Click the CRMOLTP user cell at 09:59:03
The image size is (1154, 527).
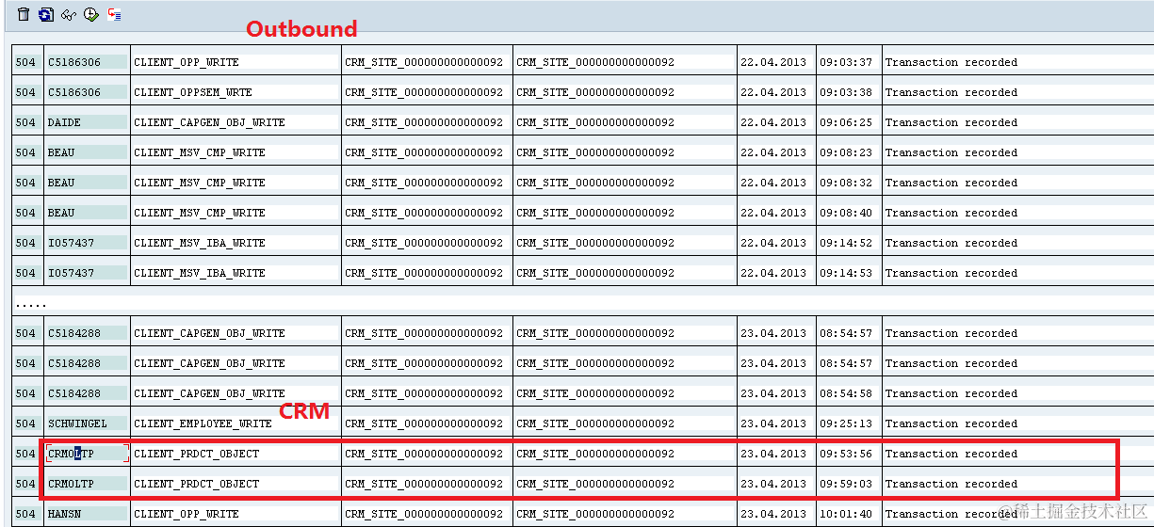[87, 484]
